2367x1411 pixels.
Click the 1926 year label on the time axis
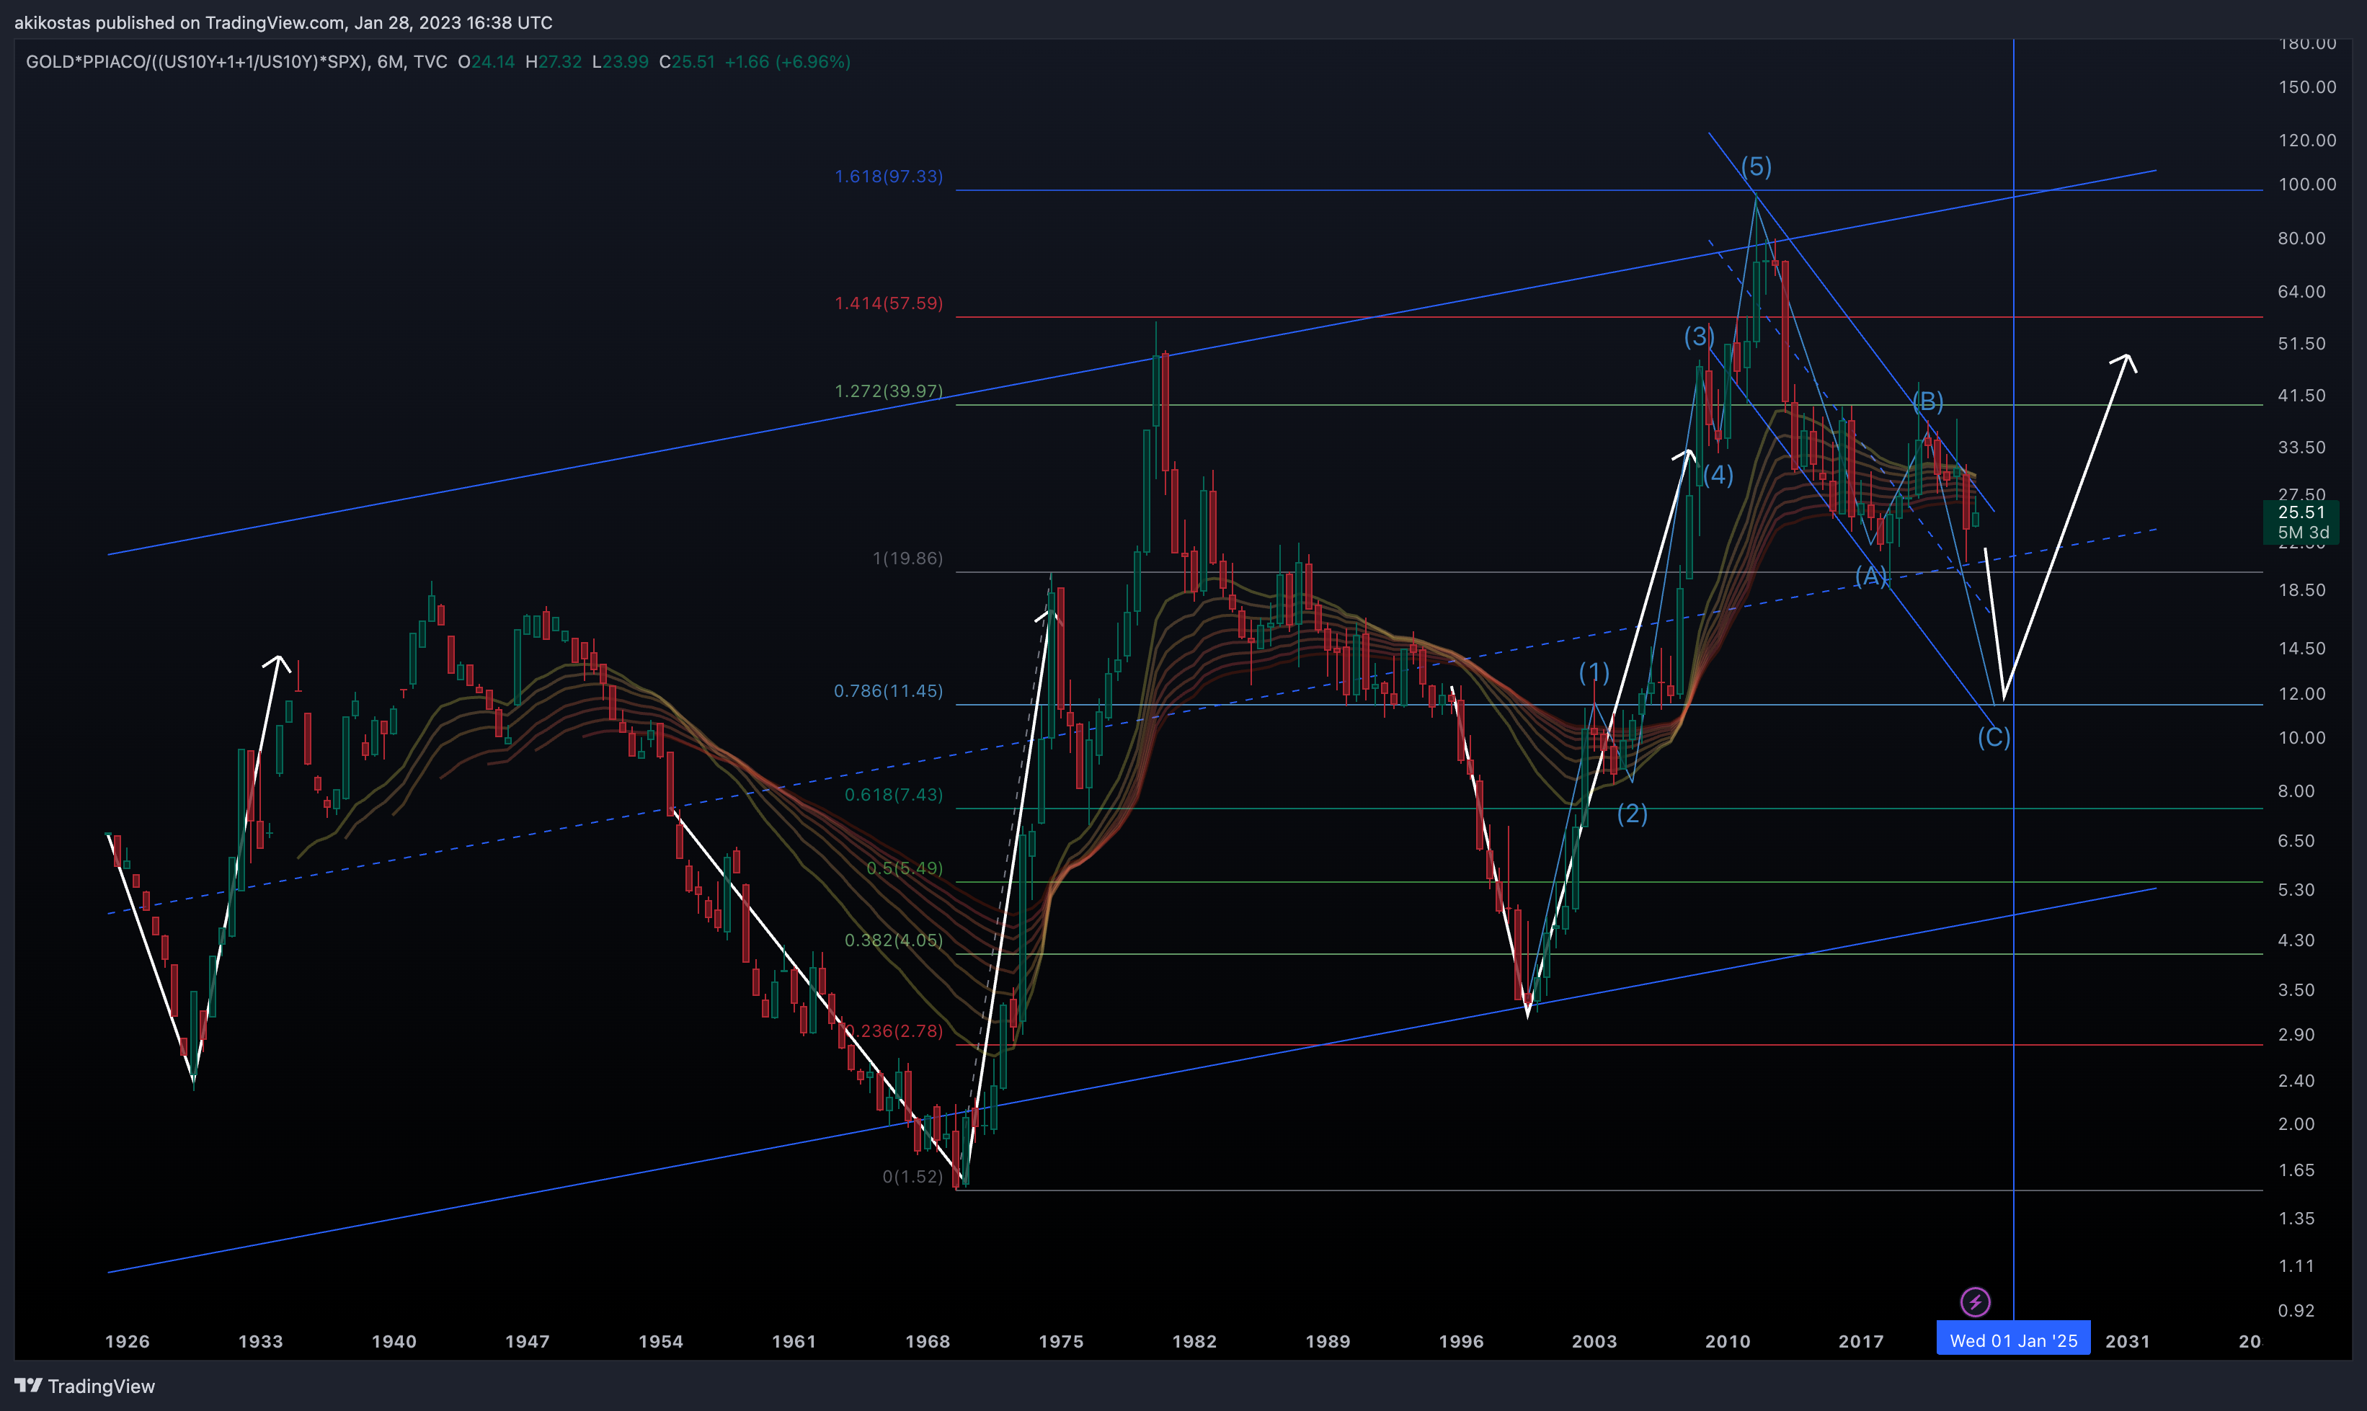click(x=128, y=1342)
